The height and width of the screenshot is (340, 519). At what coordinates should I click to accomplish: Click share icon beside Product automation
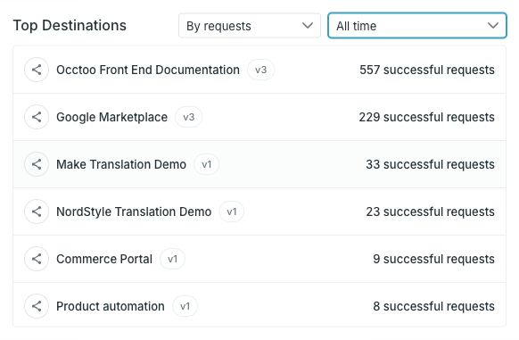pos(37,306)
